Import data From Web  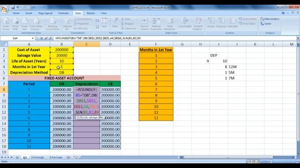pyautogui.click(x=15, y=24)
